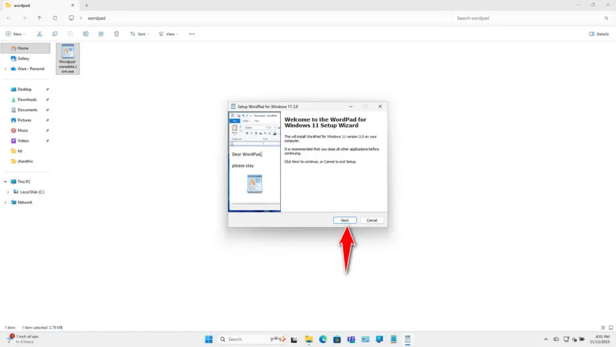Go back using the back navigation arrow

coord(8,18)
